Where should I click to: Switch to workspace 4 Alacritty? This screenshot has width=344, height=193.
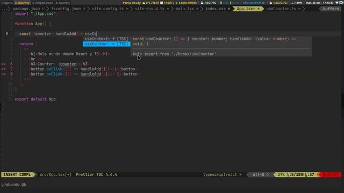[63, 3]
